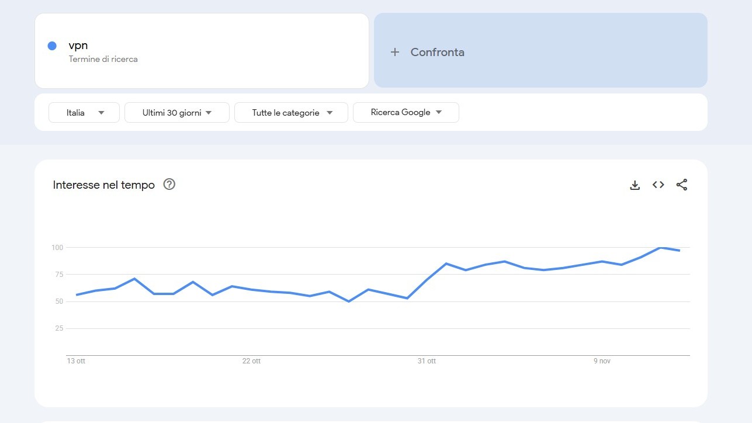Click the Interesse nel tempo section title
Viewport: 752px width, 423px height.
pos(103,185)
